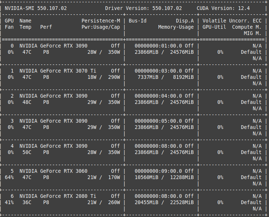Click the '12288MiB' total memory value
This screenshot has height=217, width=269.
[182, 178]
